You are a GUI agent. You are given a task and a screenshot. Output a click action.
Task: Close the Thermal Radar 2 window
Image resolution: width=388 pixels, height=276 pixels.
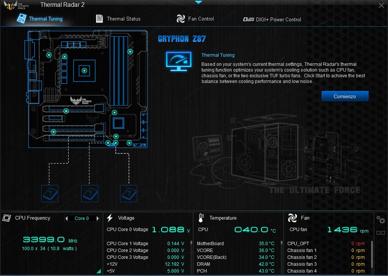coord(381,5)
